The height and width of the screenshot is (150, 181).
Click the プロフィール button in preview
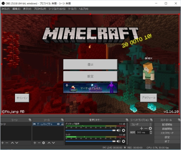tap(148, 98)
